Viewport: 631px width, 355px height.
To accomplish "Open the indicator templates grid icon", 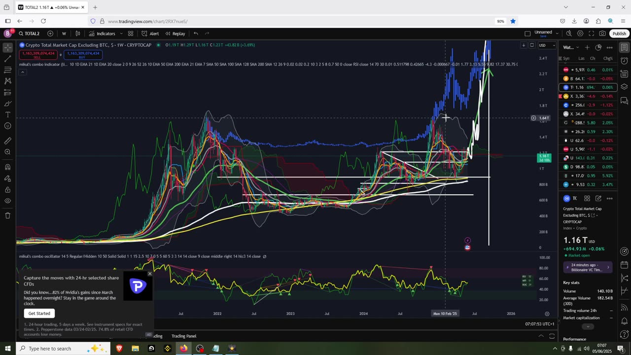I will [131, 34].
